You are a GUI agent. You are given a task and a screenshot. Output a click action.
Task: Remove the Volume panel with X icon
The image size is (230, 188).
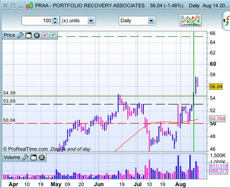tap(42, 157)
